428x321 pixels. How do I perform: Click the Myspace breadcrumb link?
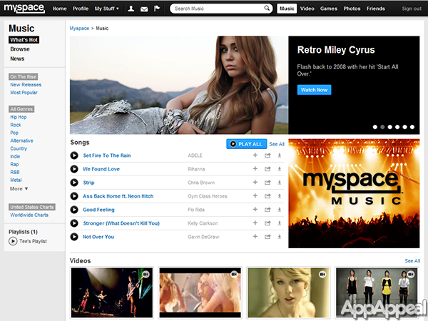pos(79,28)
